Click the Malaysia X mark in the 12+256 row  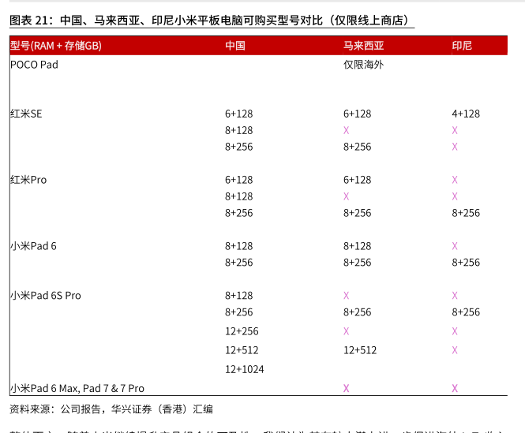(x=347, y=331)
